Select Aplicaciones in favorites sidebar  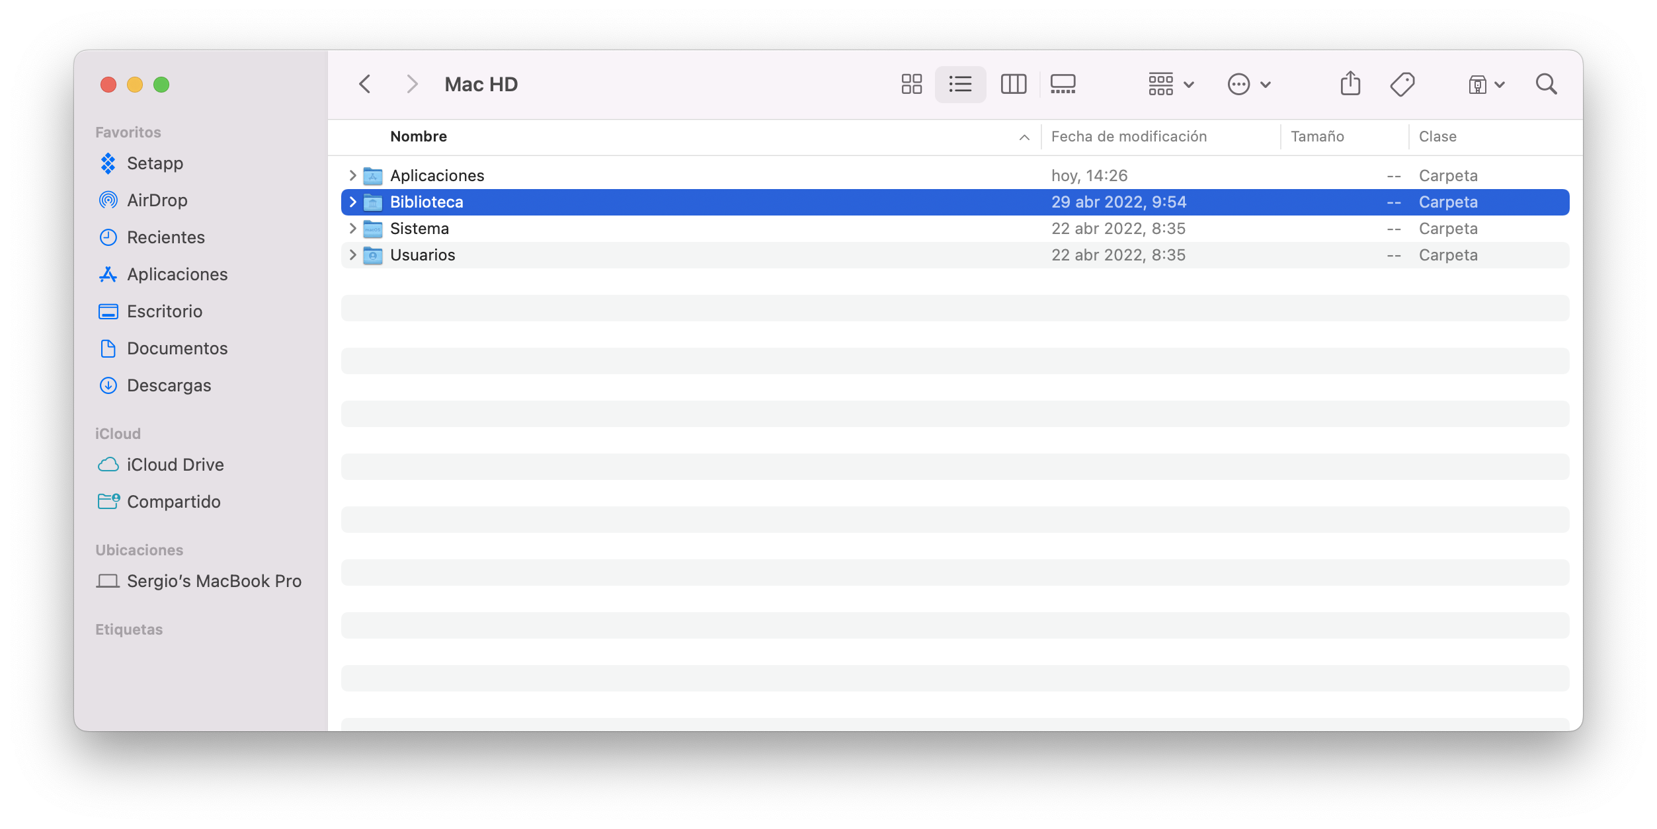[178, 274]
